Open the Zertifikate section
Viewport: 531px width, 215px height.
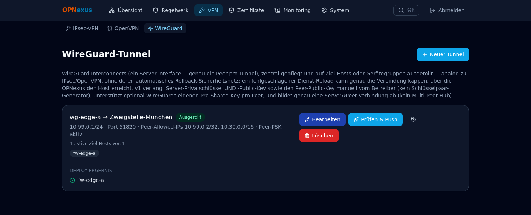tap(246, 10)
